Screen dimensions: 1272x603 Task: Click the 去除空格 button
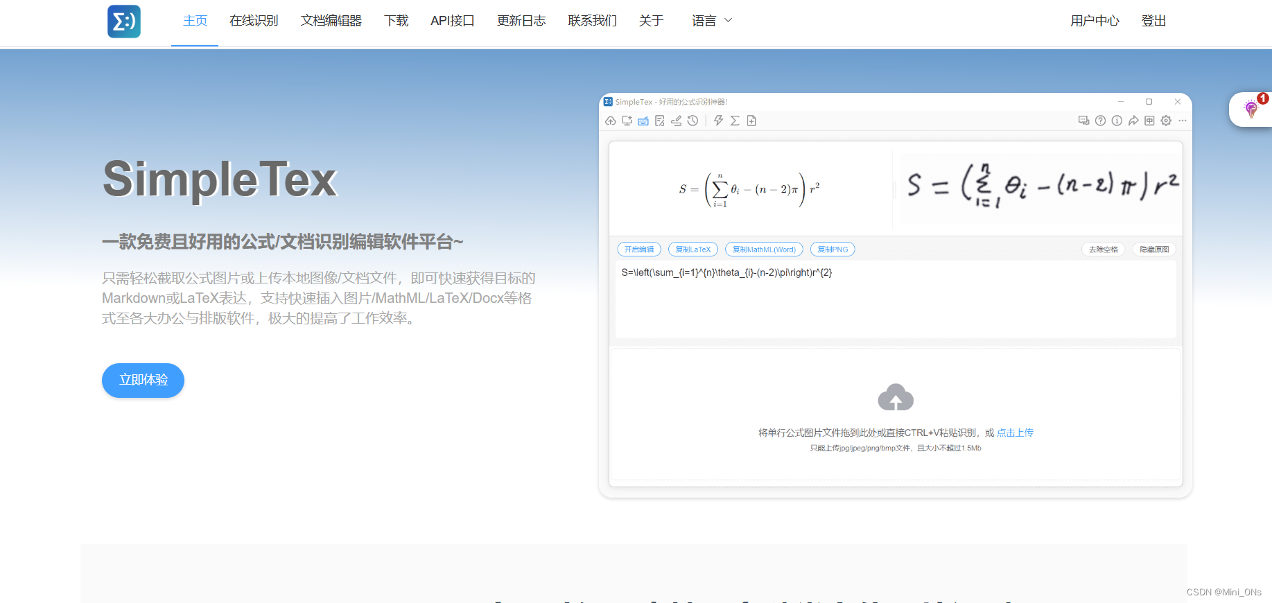click(1104, 250)
